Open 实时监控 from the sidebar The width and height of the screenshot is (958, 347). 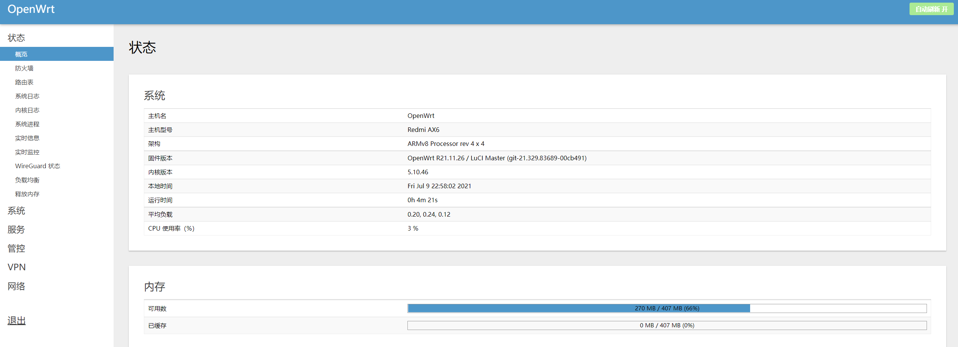pos(27,152)
